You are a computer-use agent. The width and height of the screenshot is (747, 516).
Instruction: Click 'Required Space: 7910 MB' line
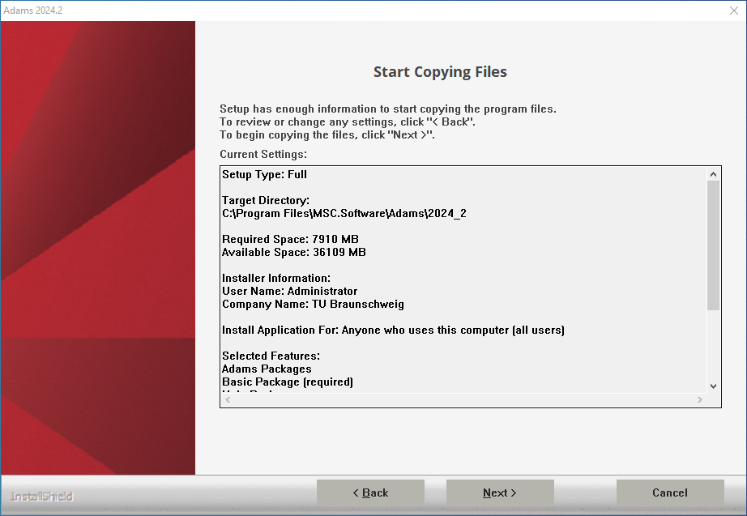tap(290, 239)
